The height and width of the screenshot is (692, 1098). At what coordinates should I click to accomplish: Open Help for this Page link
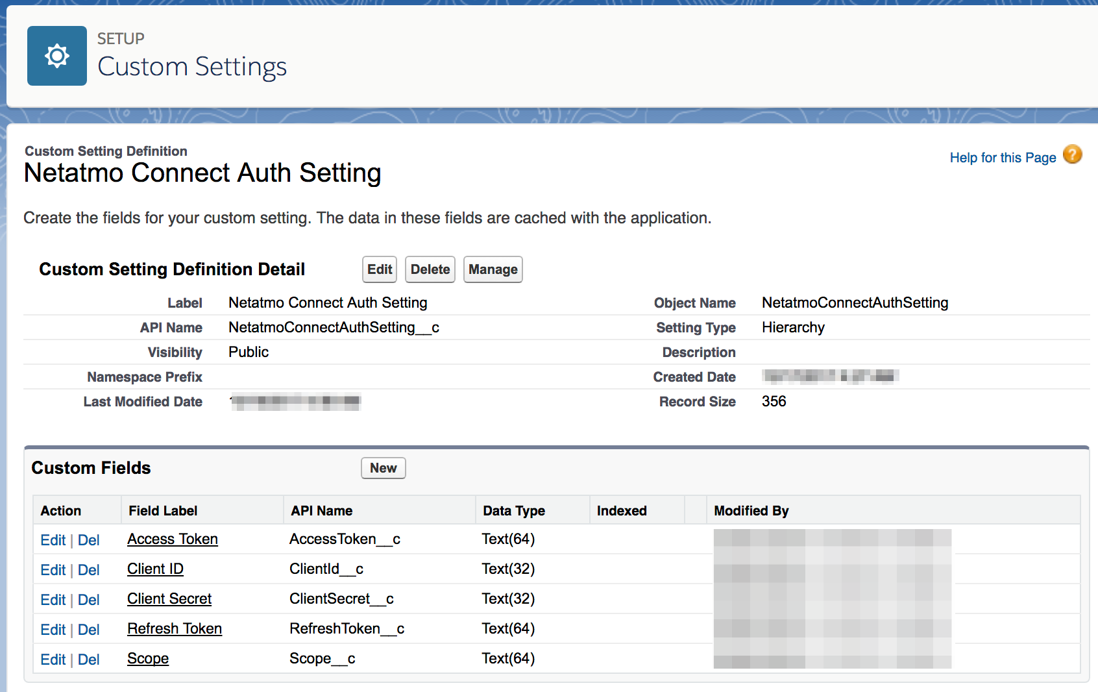pos(1003,158)
